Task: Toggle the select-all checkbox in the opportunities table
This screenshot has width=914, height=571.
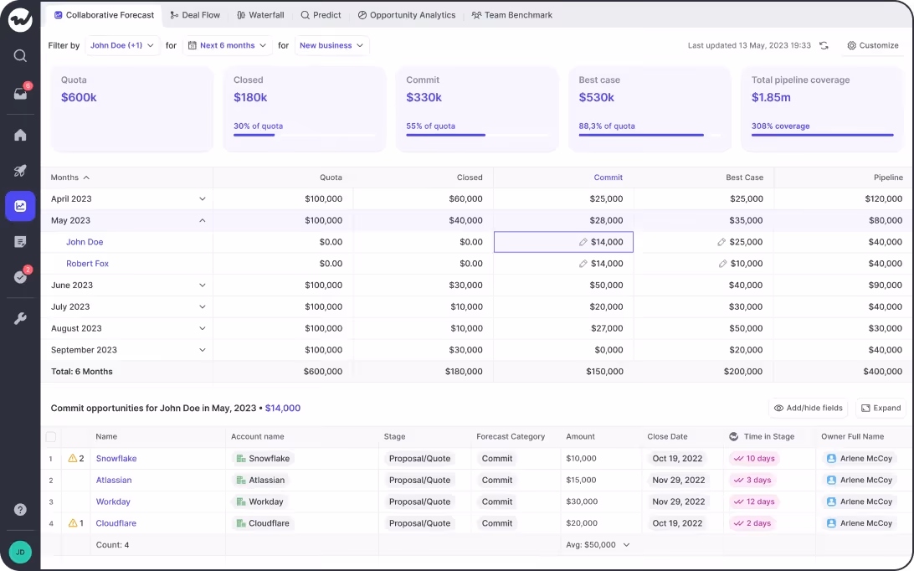Action: pyautogui.click(x=50, y=436)
